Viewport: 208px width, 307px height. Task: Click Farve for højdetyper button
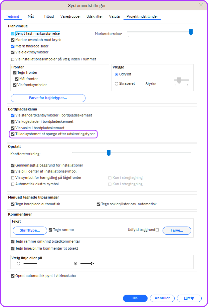pos(48,98)
